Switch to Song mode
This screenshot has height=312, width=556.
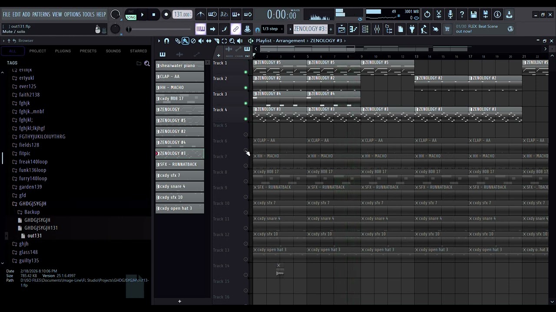click(x=131, y=17)
